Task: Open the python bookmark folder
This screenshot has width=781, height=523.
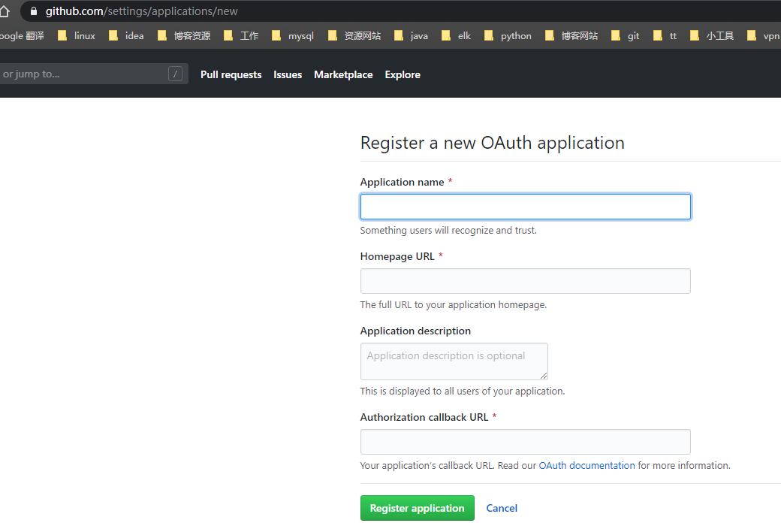Action: (x=508, y=35)
